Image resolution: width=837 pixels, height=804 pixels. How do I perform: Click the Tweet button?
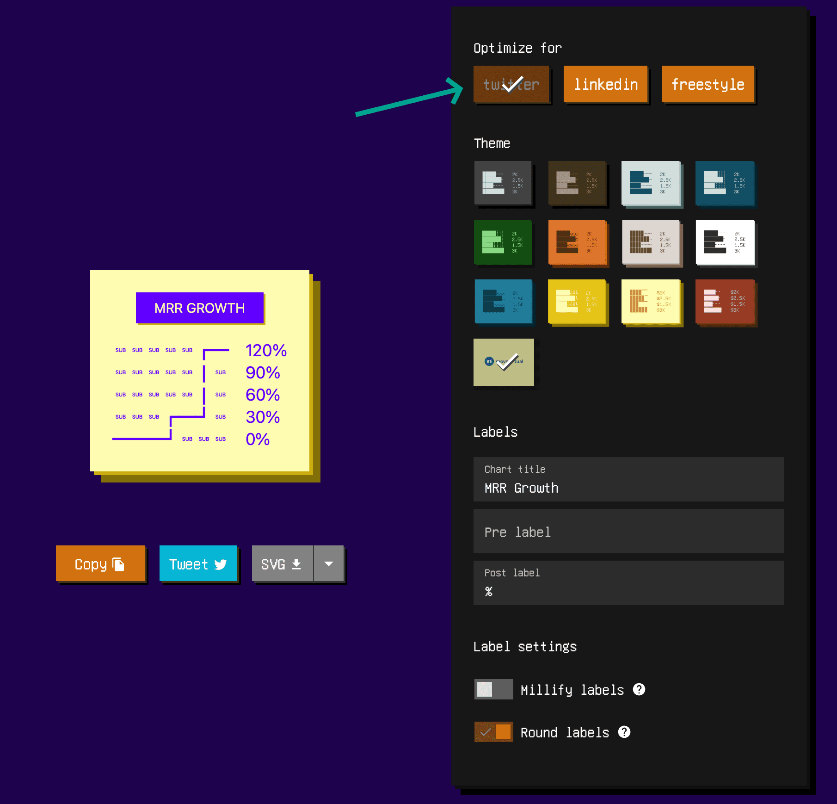(198, 563)
